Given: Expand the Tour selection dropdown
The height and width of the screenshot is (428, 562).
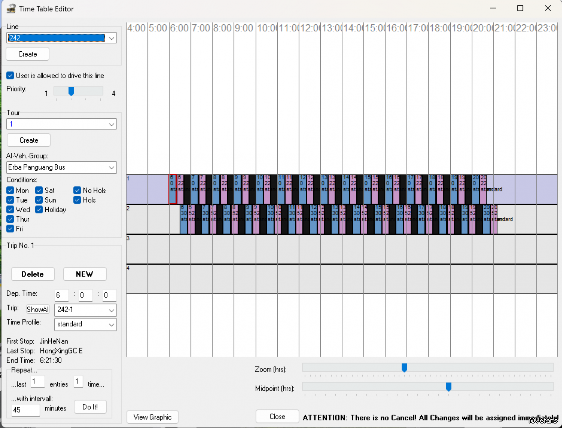Looking at the screenshot, I should point(111,124).
